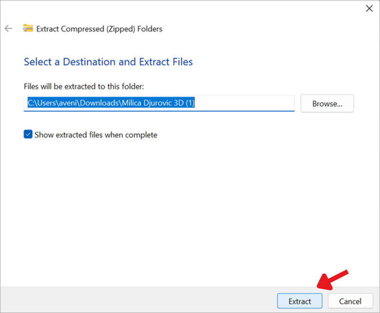The width and height of the screenshot is (380, 313).
Task: Click 'Select a Destination and Extract Files' heading
Action: 108,62
